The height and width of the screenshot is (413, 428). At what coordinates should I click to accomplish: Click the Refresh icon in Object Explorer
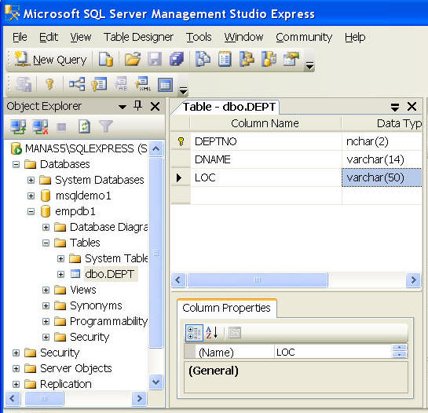coord(84,127)
